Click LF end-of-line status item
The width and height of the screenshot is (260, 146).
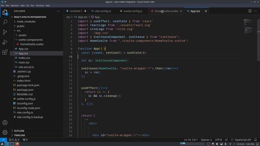(226, 140)
